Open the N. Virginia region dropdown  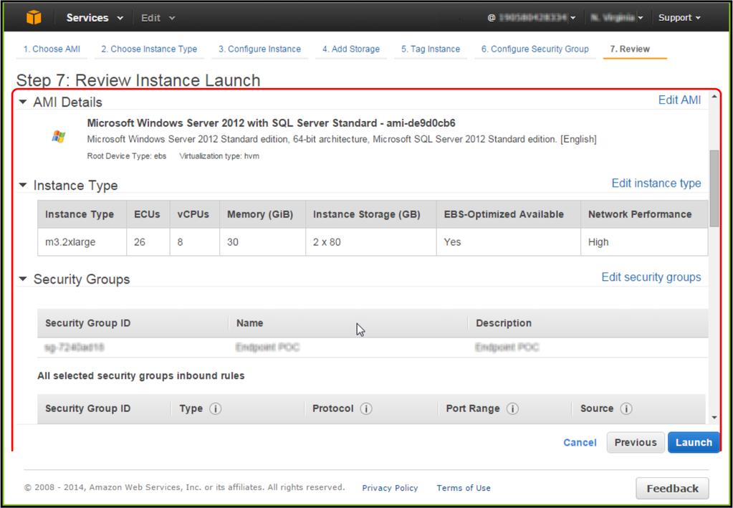point(617,18)
